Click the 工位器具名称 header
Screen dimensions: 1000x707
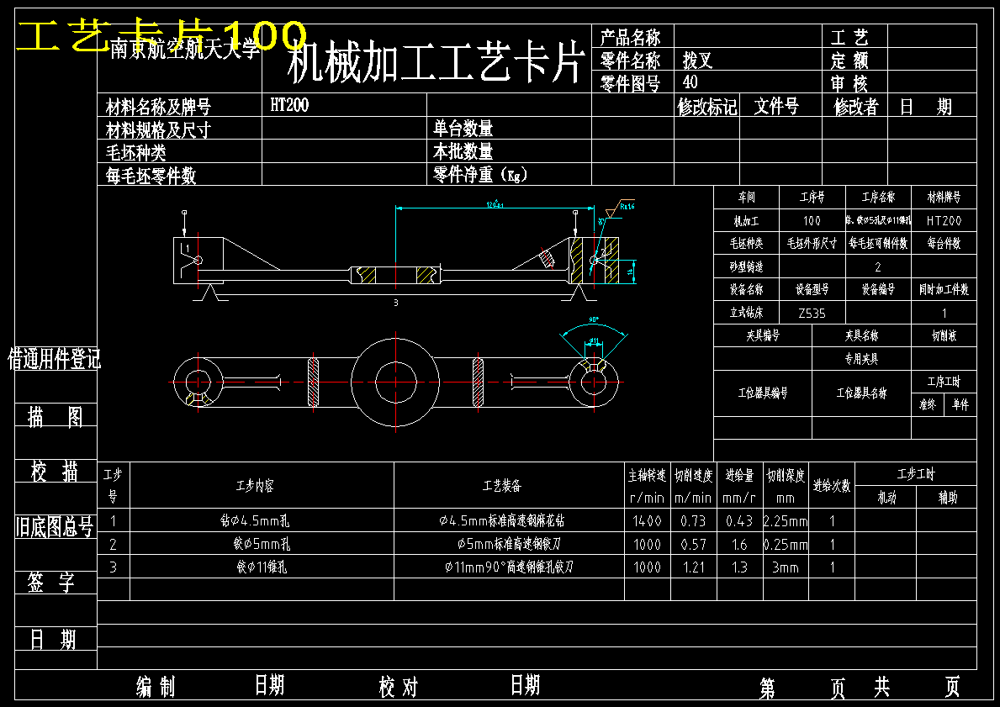click(861, 393)
